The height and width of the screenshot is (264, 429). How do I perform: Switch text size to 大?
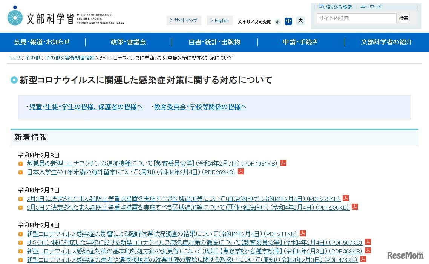click(x=300, y=21)
